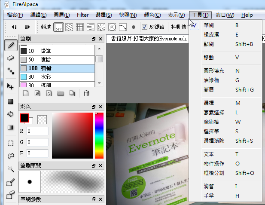Click the R value input field
This screenshot has height=205, width=265.
[37, 131]
